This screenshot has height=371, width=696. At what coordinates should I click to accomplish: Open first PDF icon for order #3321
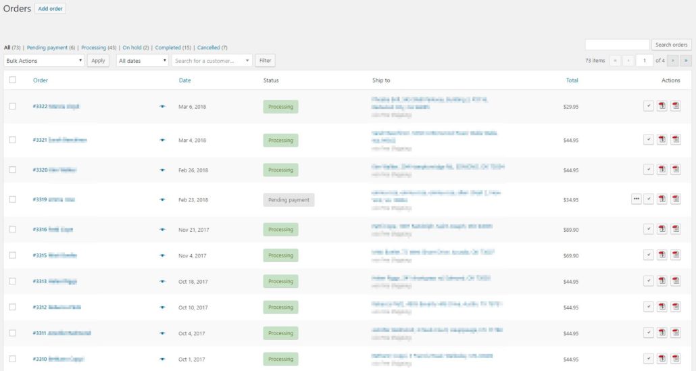click(x=662, y=139)
